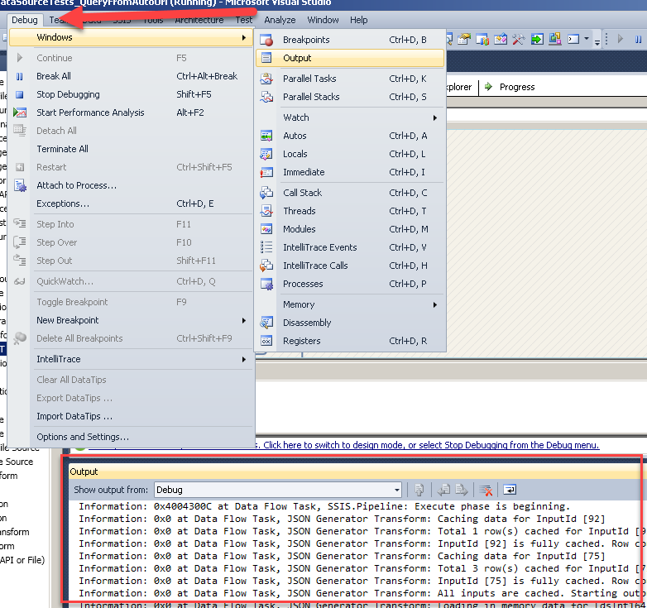Open the Autos window

350,136
